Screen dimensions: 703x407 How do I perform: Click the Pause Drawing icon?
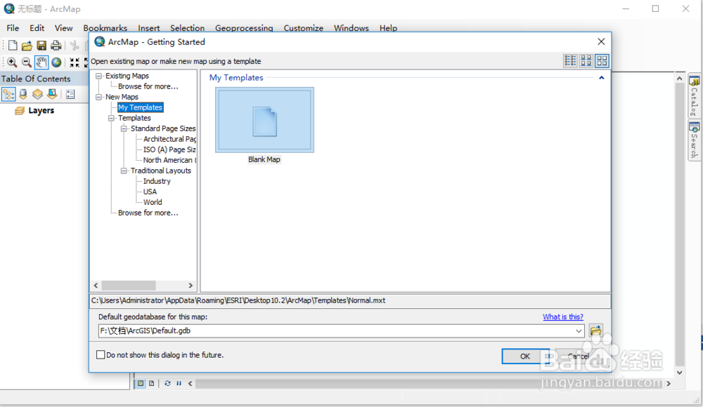(x=179, y=383)
